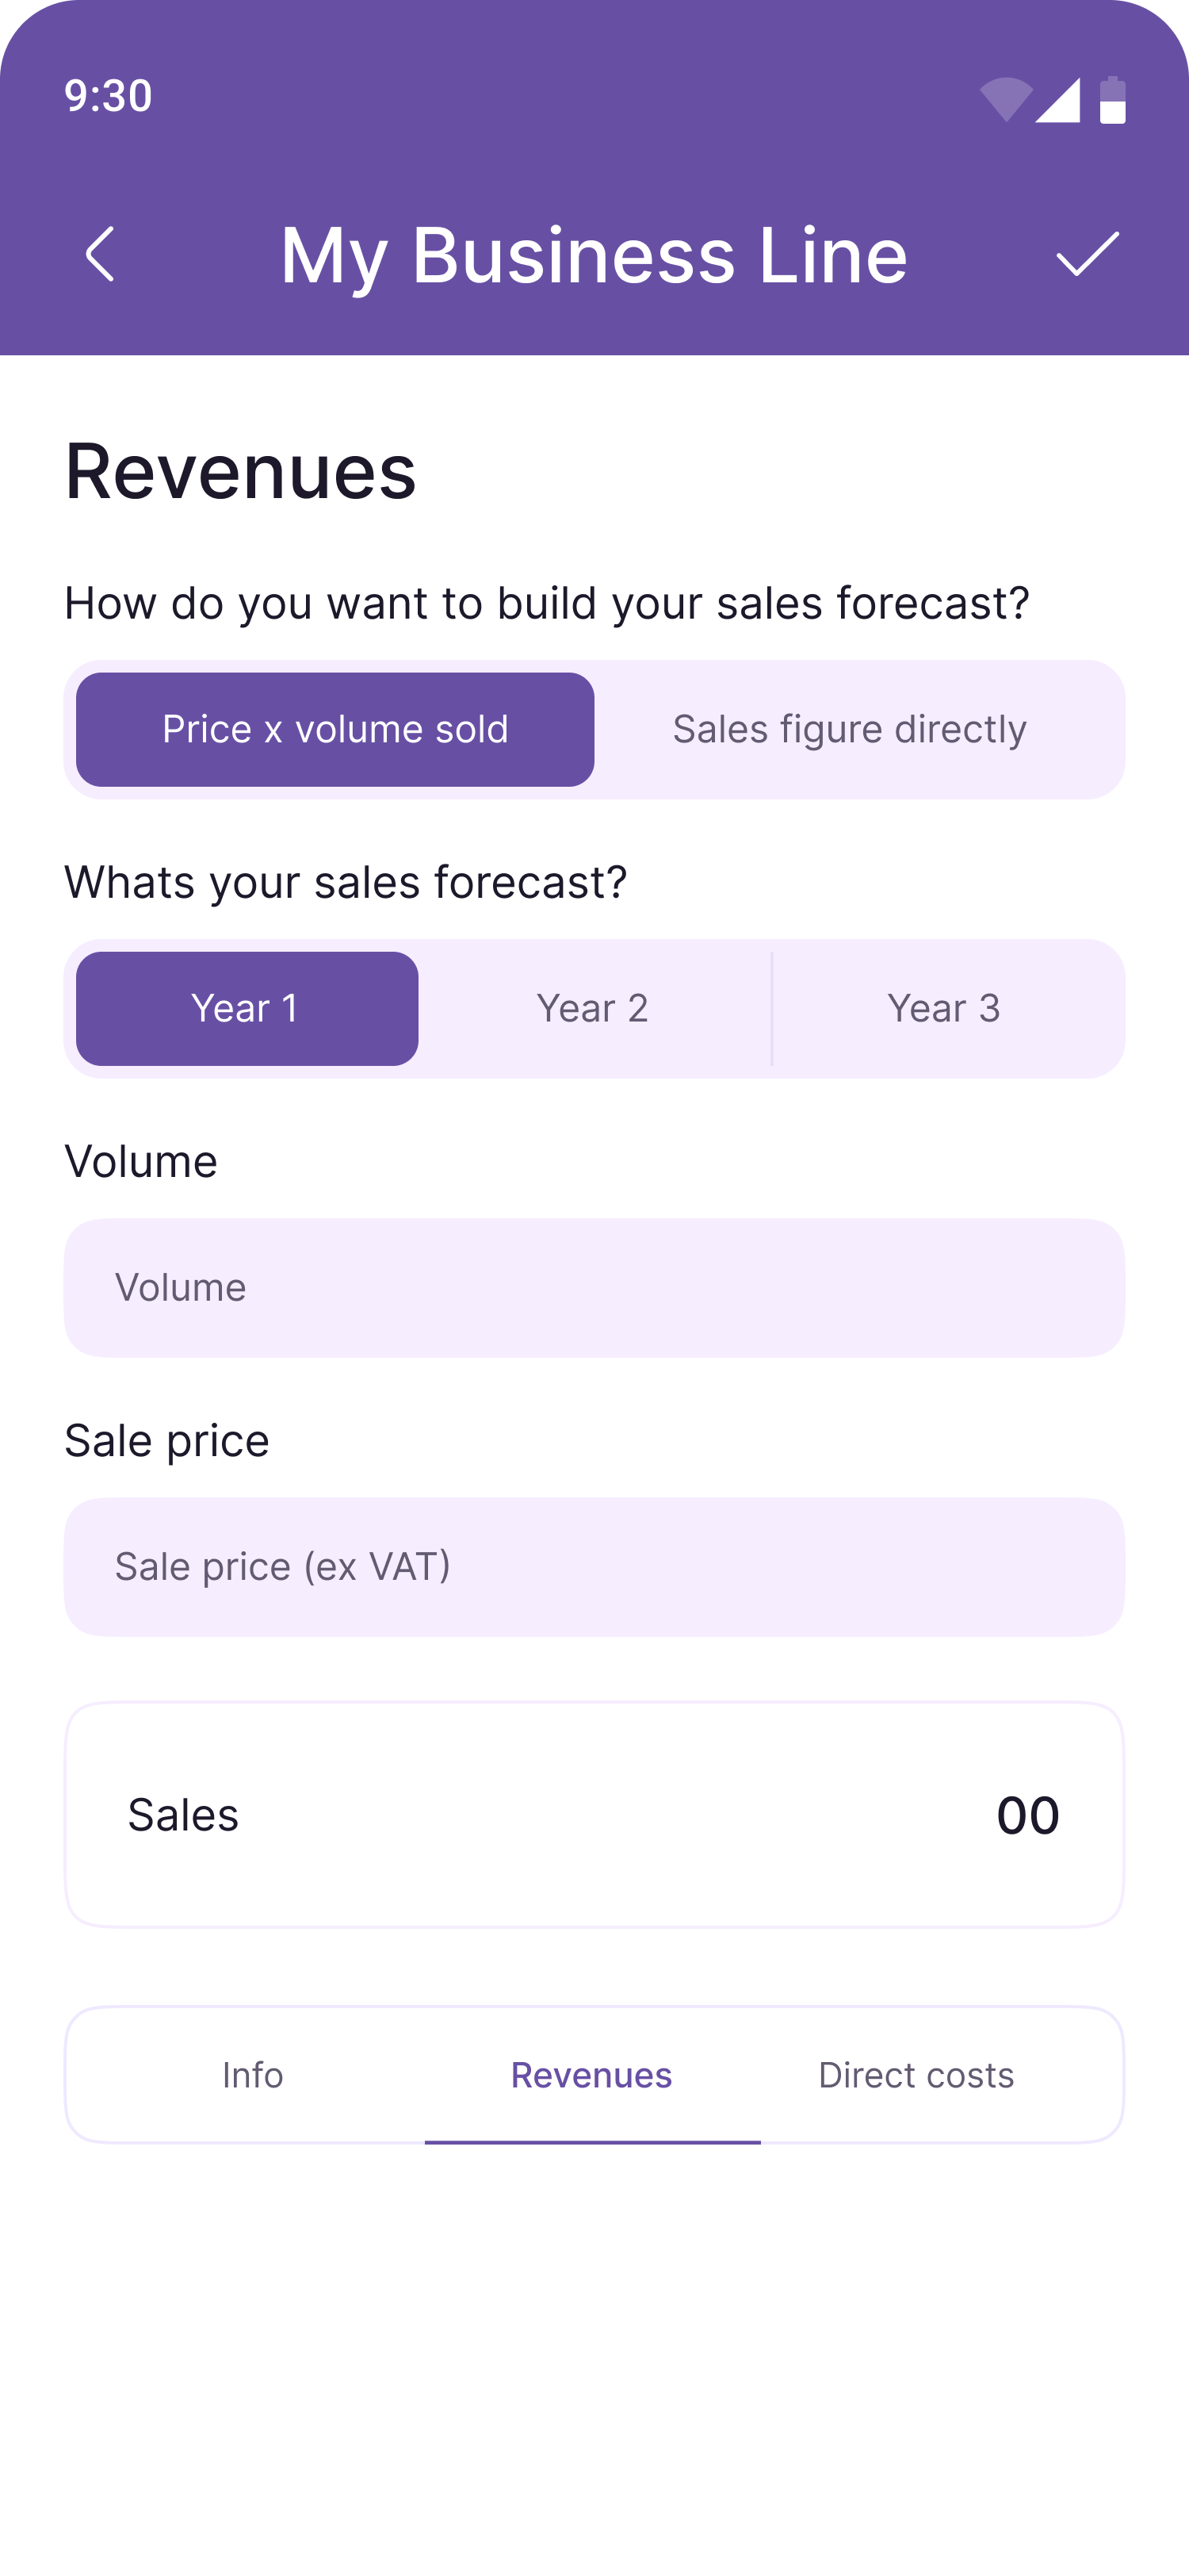Confirm with the checkmark icon
1189x2576 pixels.
pos(1087,254)
